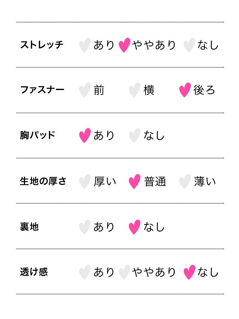This screenshot has height=319, width=239.
Task: Click the pink heart for ファスナー 後ろ
Action: click(x=185, y=90)
